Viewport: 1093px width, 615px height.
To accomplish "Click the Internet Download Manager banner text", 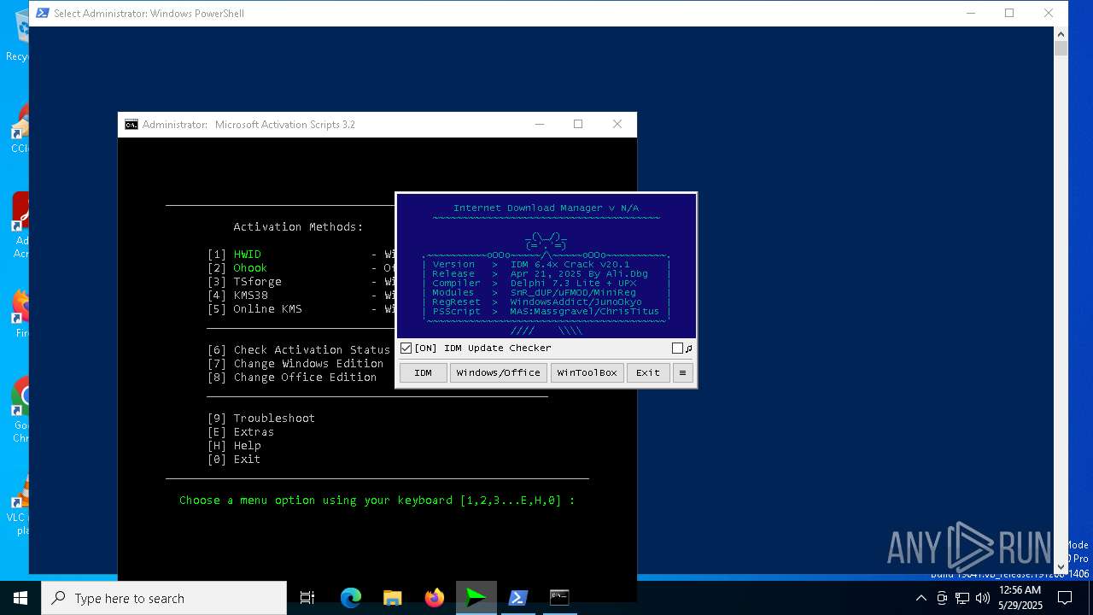I will click(x=546, y=208).
